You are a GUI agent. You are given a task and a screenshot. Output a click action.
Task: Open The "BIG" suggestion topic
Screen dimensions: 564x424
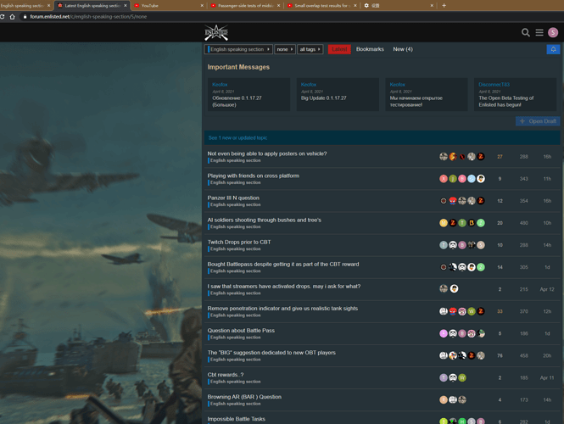click(x=271, y=353)
